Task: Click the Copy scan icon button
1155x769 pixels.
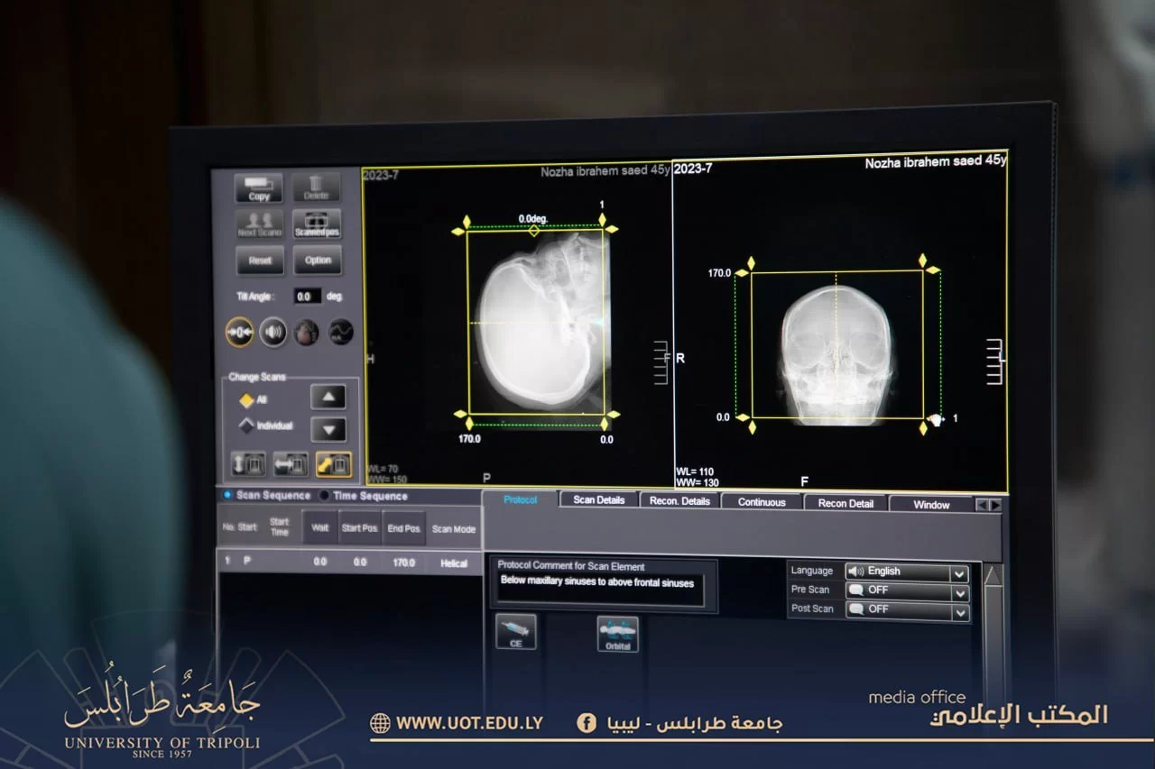Action: [x=259, y=188]
